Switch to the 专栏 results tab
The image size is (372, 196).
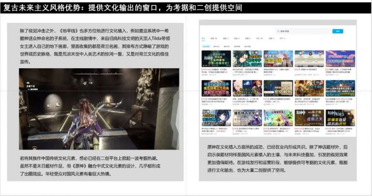(260, 38)
